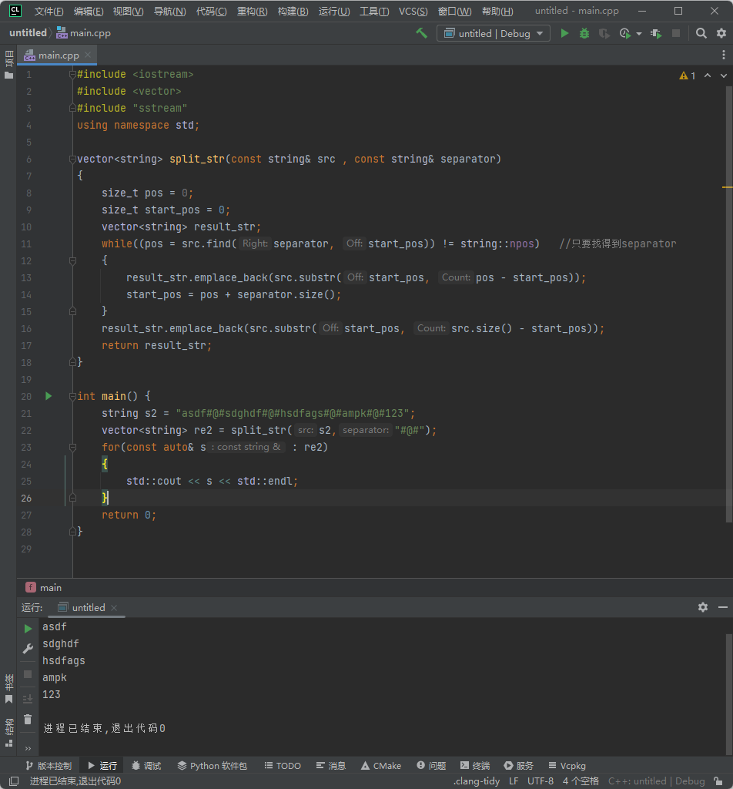Viewport: 733px width, 789px height.
Task: Open the UTF-8 encoding selector
Action: pos(540,781)
